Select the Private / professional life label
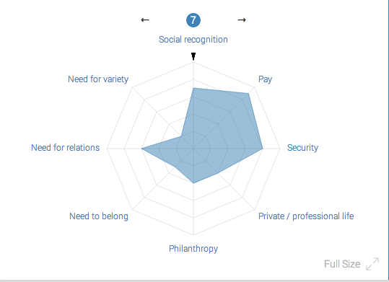This screenshot has width=389, height=282. 306,216
